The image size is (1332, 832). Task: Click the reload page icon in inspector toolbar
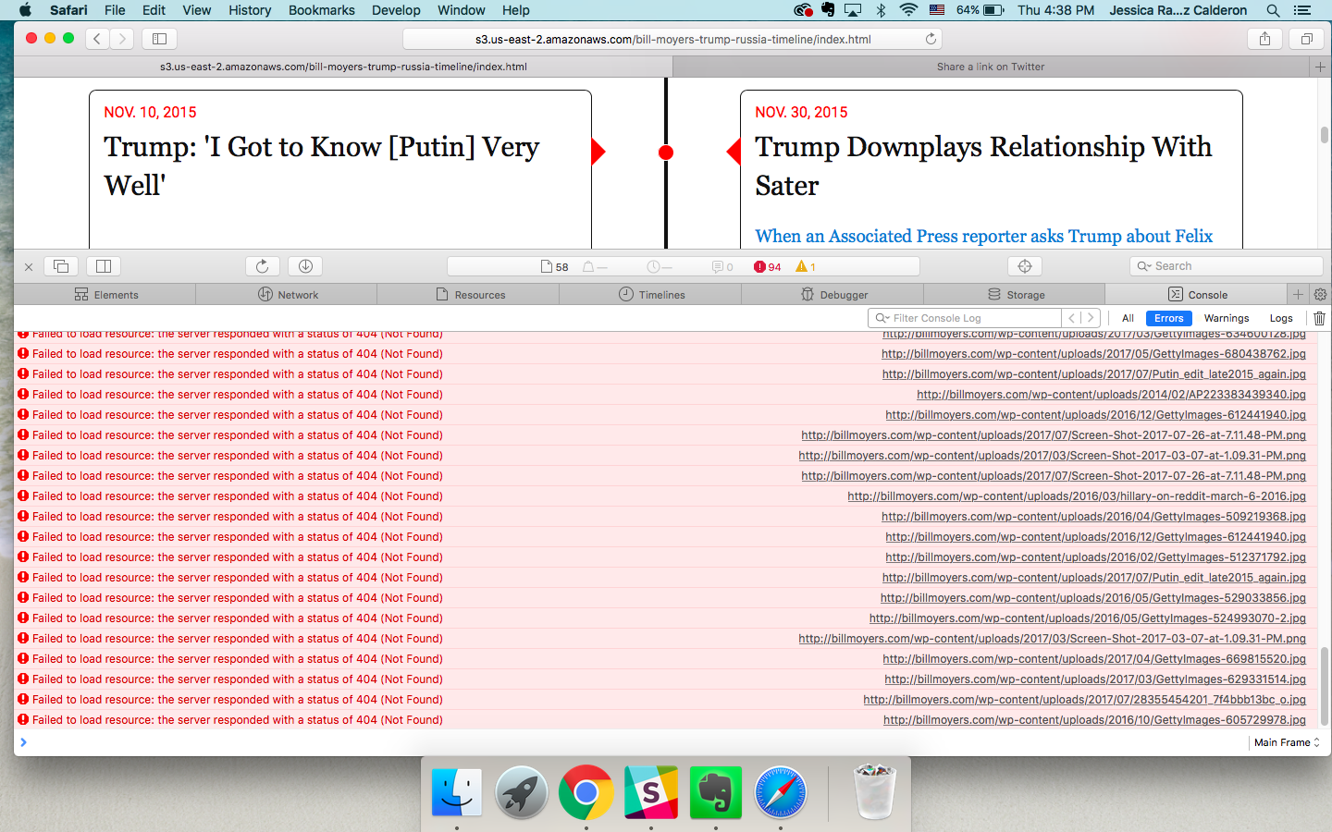[x=263, y=266]
